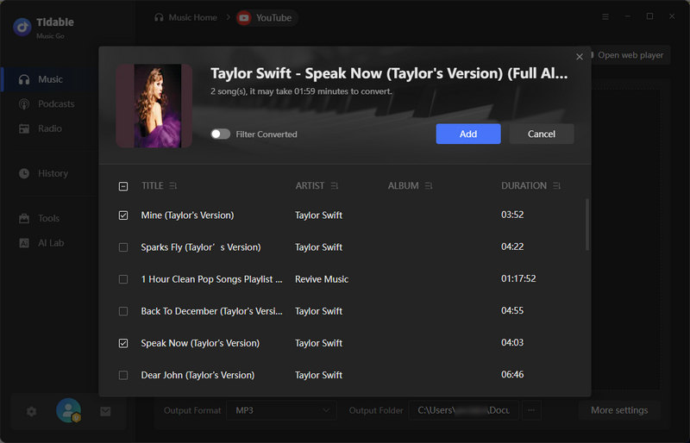Viewport: 690px width, 443px height.
Task: Click the Cancel button
Action: tap(541, 134)
